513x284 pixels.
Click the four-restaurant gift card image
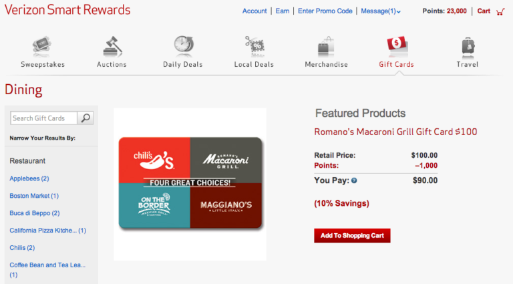coord(190,183)
